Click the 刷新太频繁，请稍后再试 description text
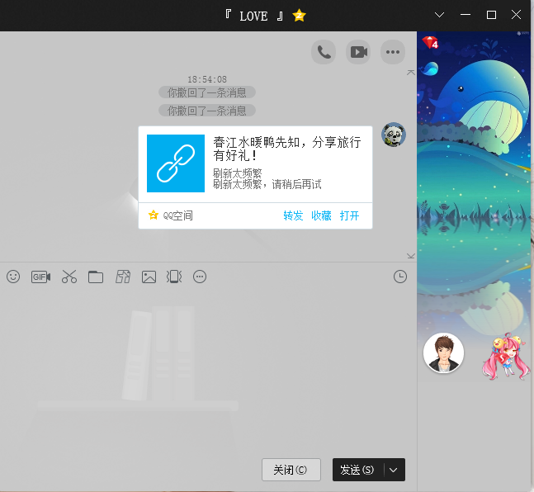 click(267, 184)
